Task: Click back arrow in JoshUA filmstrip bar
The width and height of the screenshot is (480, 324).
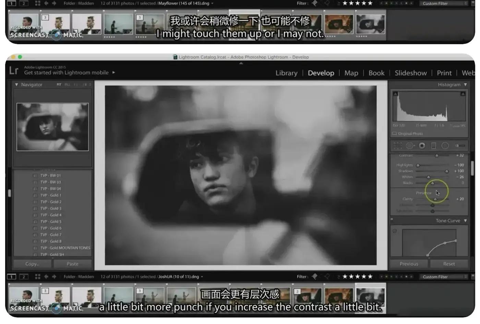Action: tap(46, 276)
